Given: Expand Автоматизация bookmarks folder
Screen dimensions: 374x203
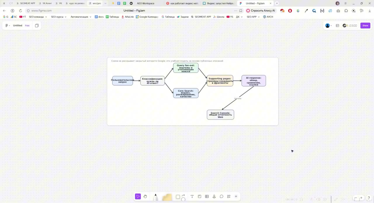Looking at the screenshot, I should pos(81,17).
